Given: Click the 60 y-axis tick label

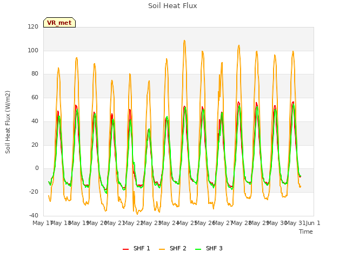Looking at the screenshot, I should pyautogui.click(x=35, y=98).
